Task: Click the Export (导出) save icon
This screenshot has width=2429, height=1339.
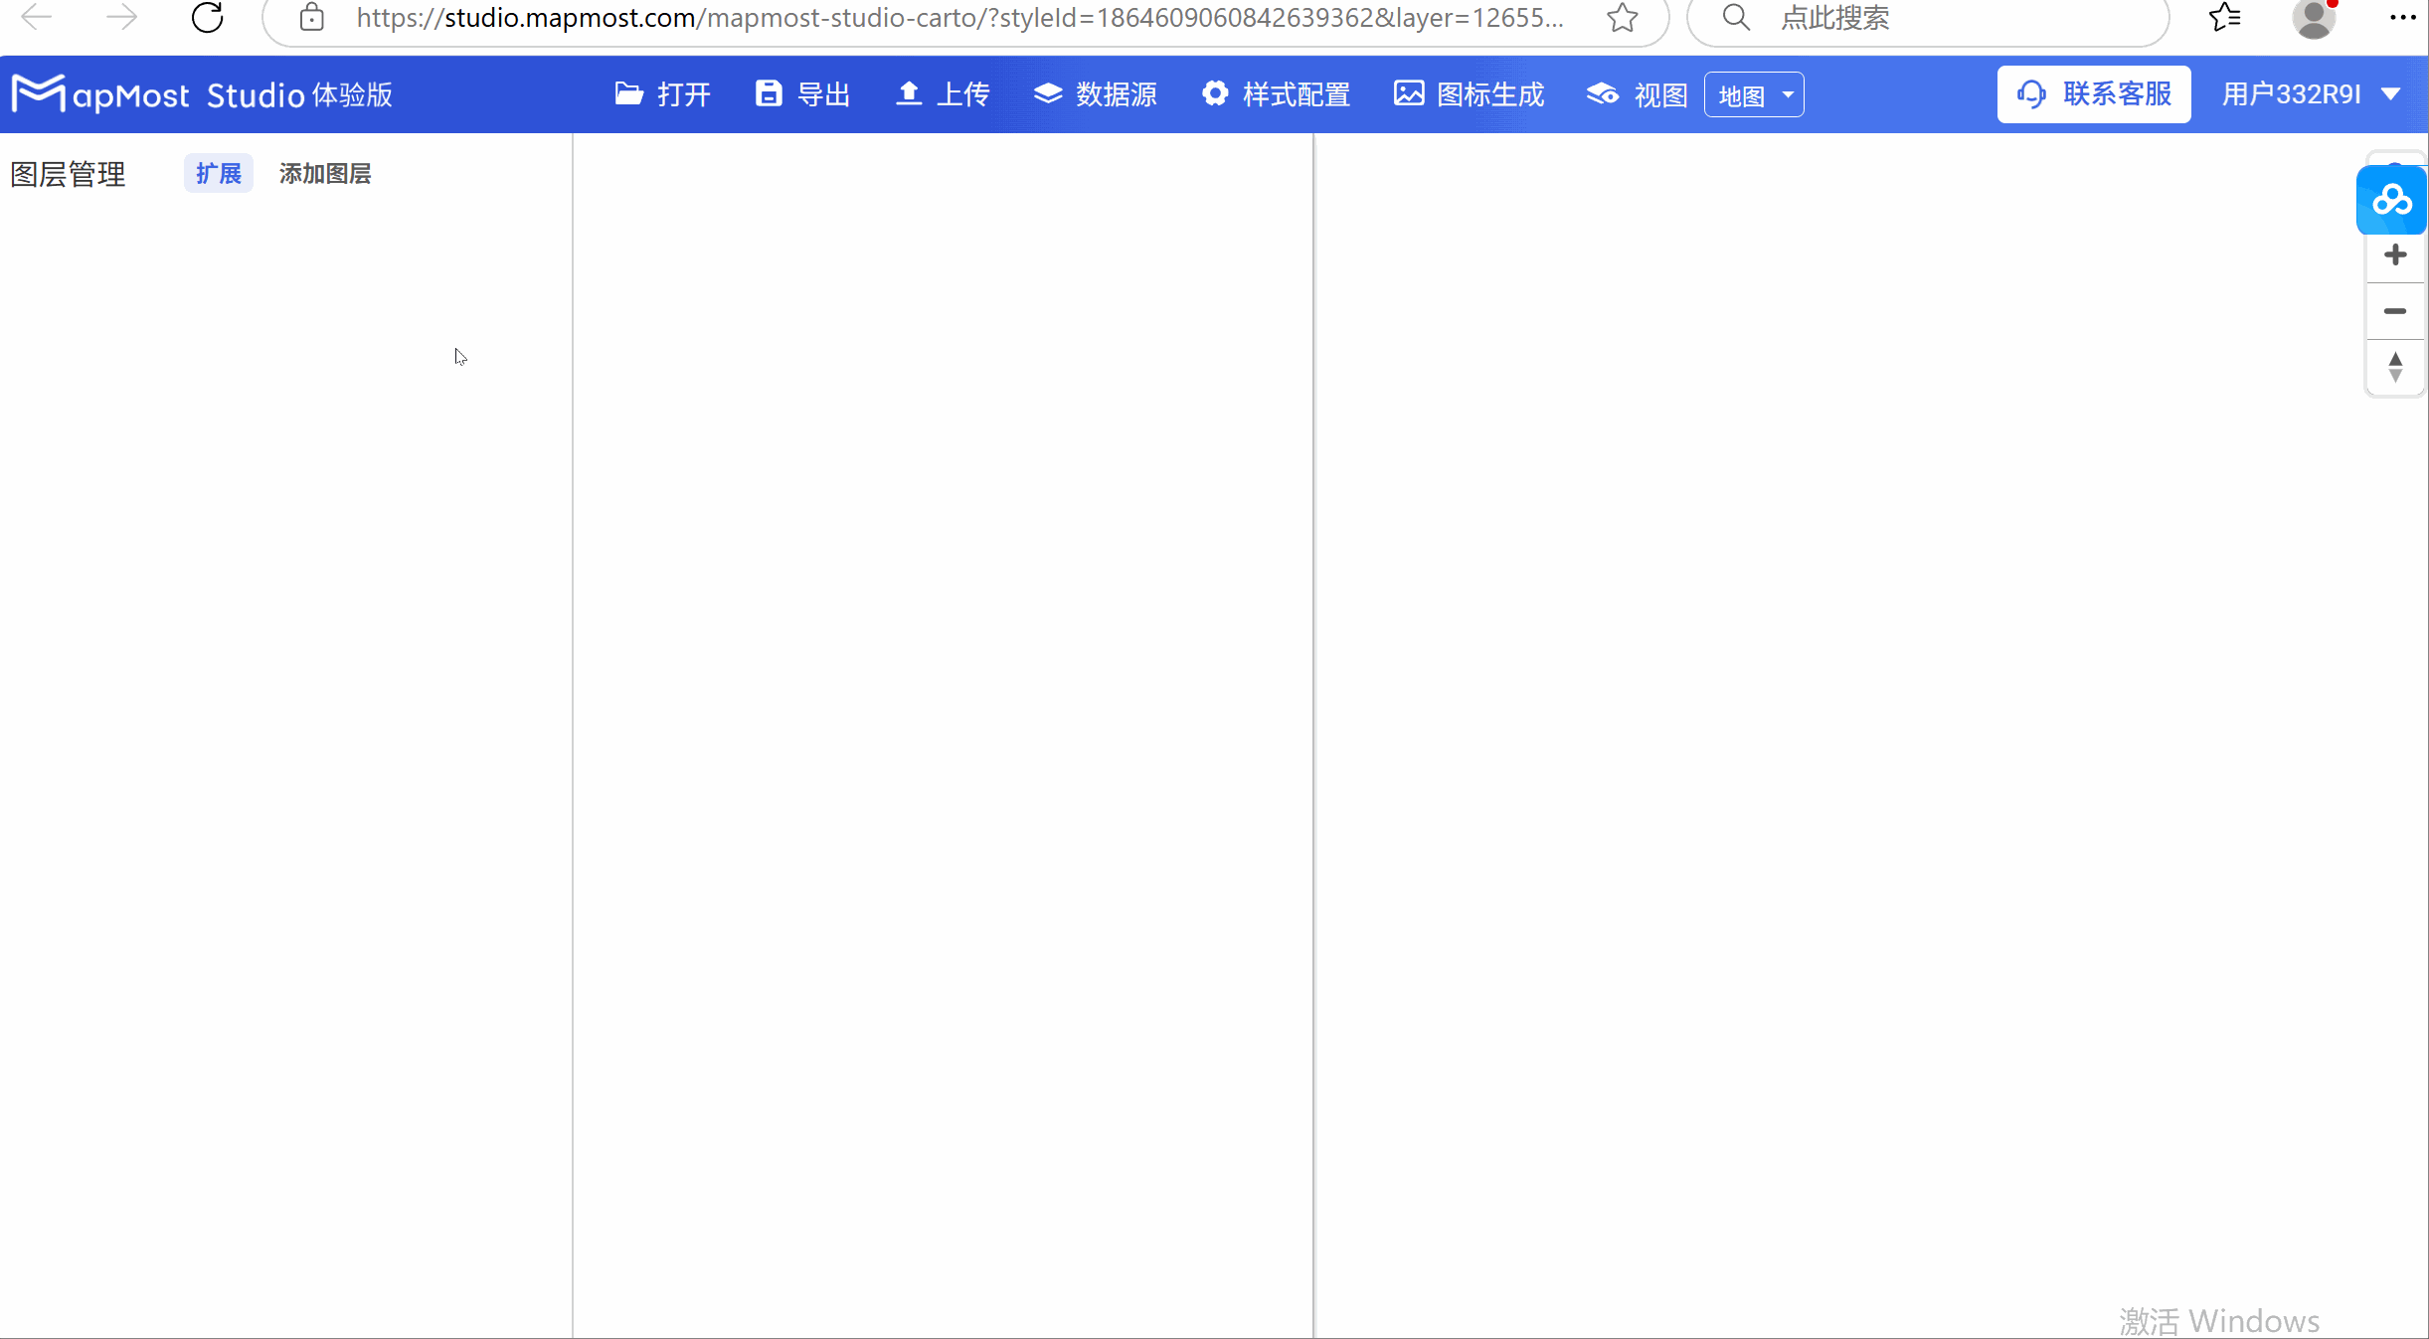Action: [x=769, y=93]
